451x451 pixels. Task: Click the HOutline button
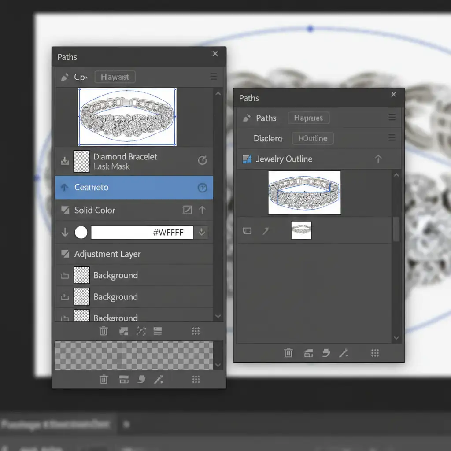tap(313, 138)
